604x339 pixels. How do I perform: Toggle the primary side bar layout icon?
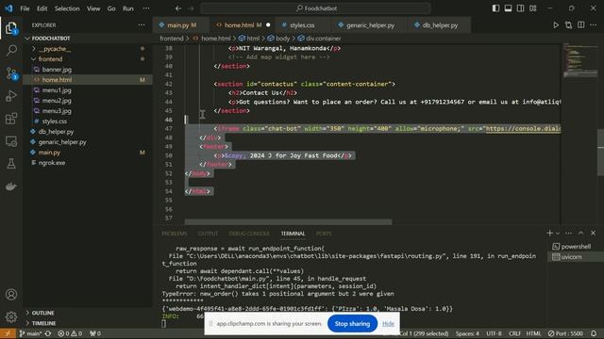[x=495, y=8]
